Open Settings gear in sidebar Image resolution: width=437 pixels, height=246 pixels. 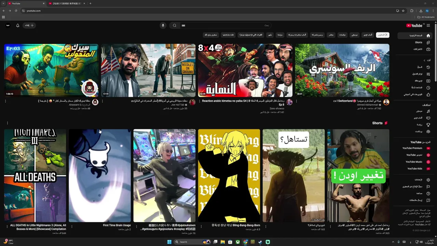pyautogui.click(x=428, y=180)
